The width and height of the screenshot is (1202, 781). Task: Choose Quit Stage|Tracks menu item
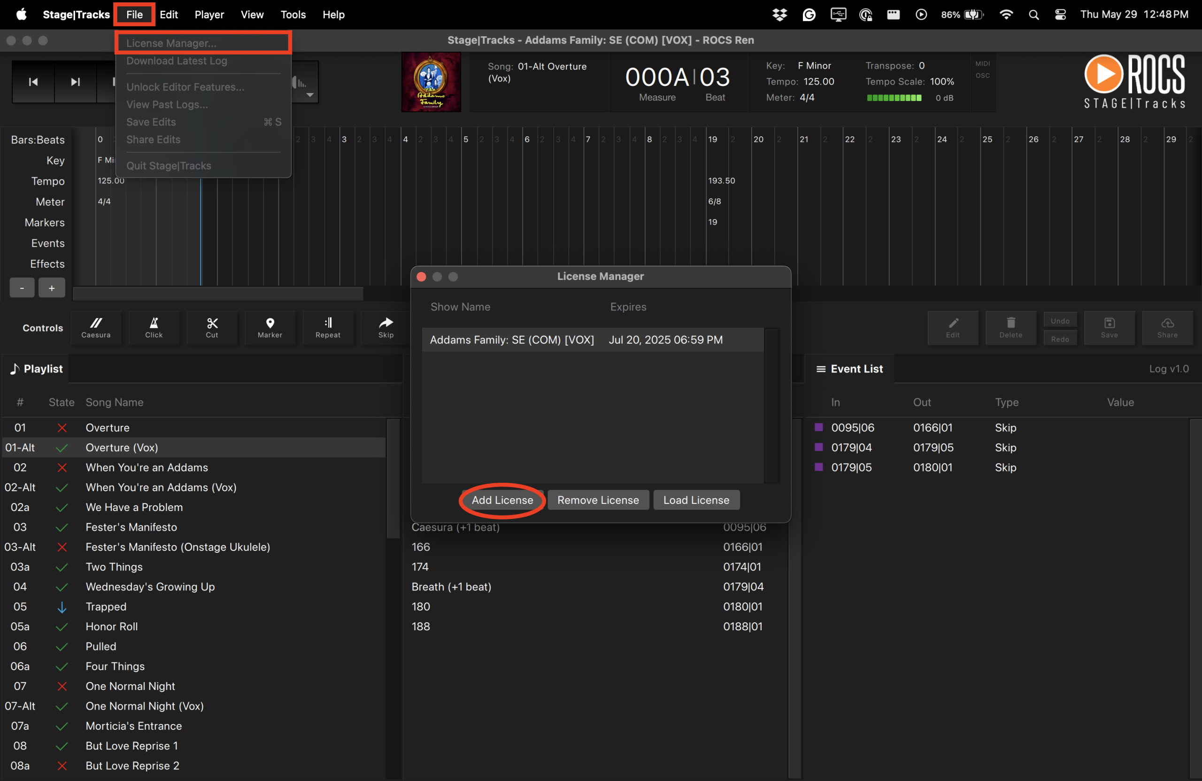[x=203, y=166]
